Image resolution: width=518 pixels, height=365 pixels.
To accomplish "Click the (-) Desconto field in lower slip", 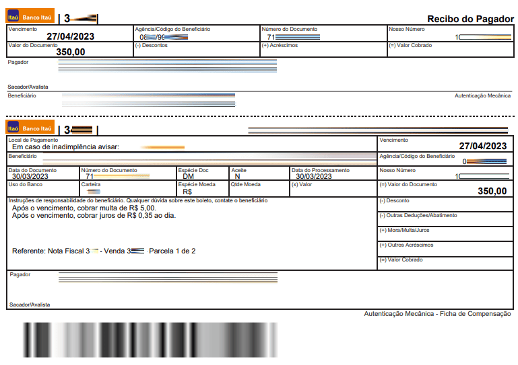I will (445, 205).
